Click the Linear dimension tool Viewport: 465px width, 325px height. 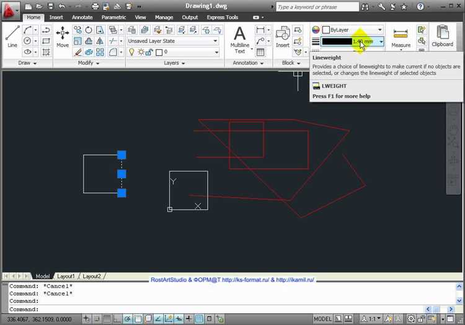pyautogui.click(x=260, y=30)
